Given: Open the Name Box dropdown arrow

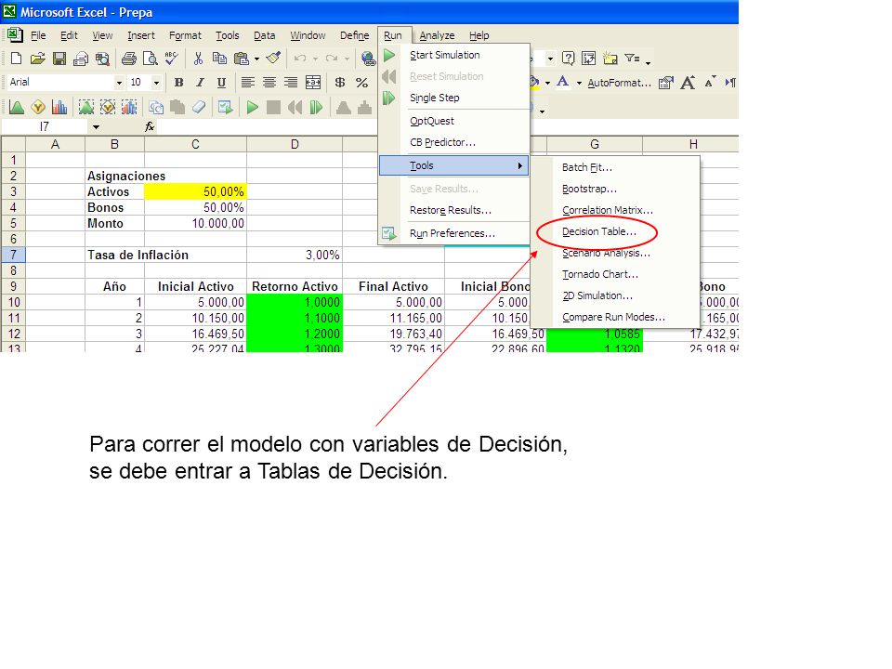Looking at the screenshot, I should (96, 127).
